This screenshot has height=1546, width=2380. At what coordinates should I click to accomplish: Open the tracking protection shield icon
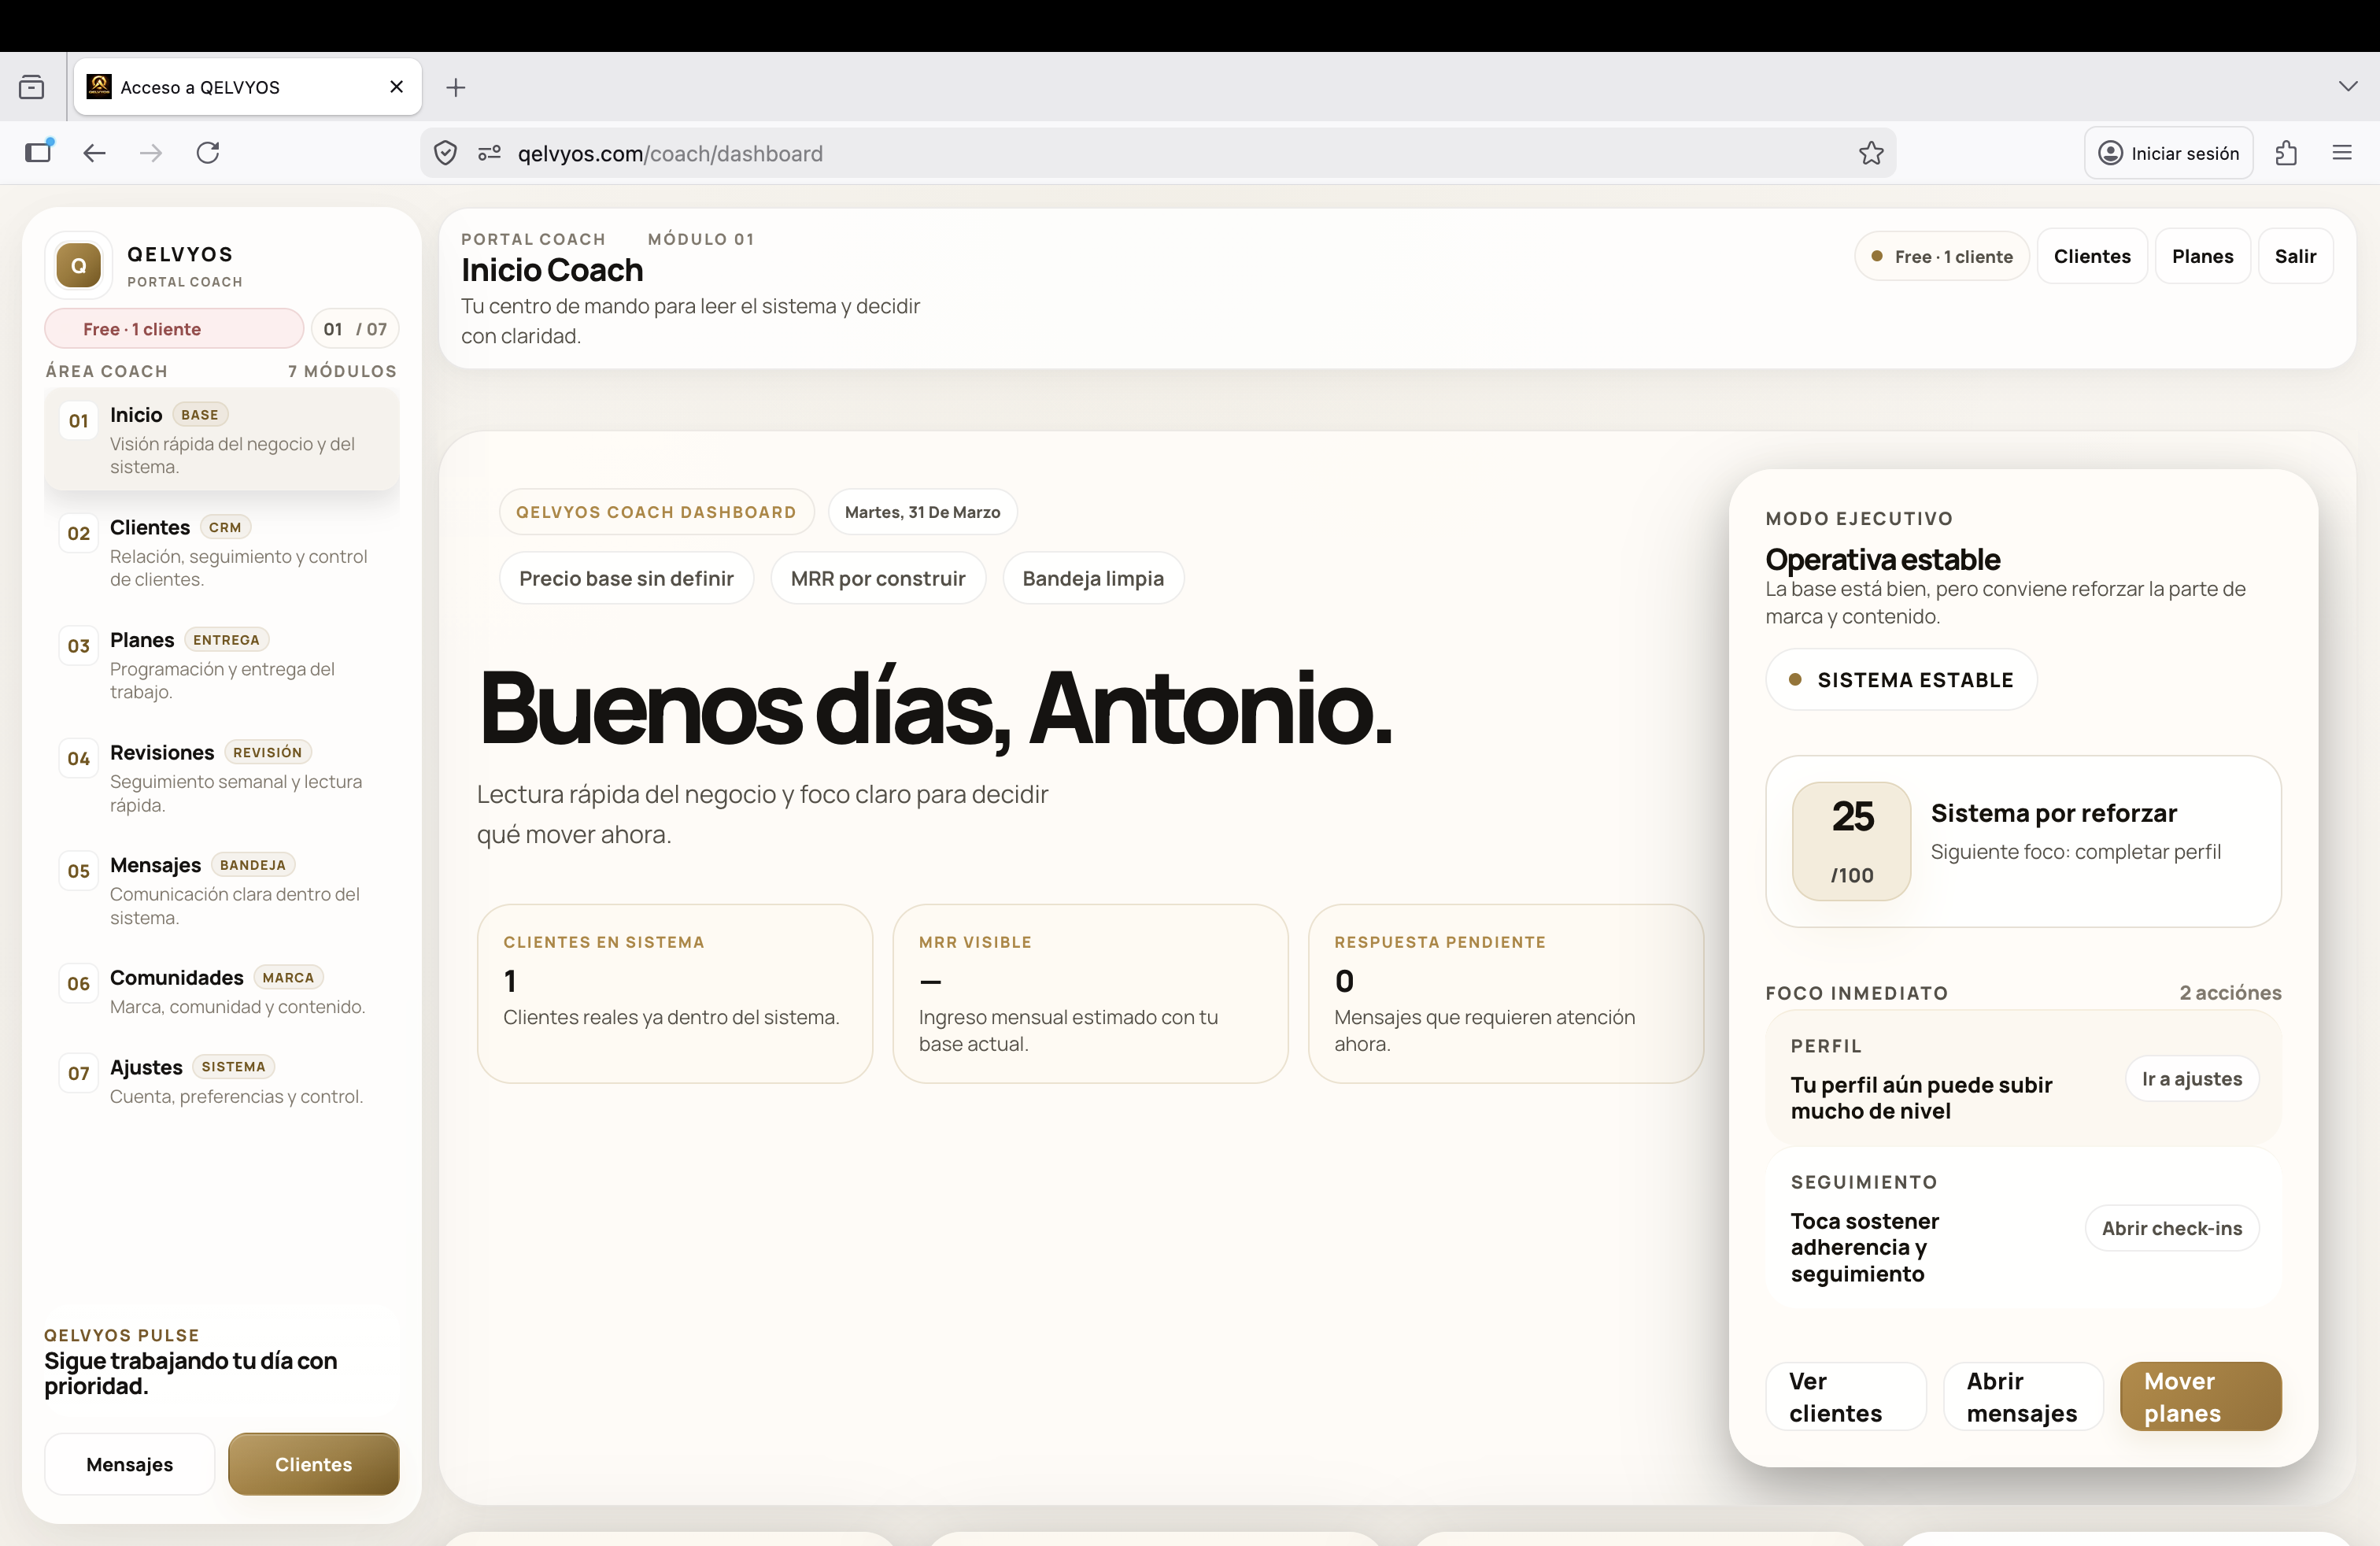click(x=444, y=153)
